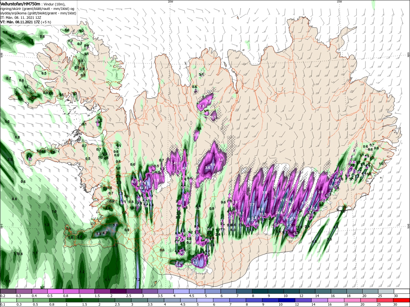Select the light pink 16–18 rain legend swatch
Image resolution: width=410 pixels, height=307 pixels.
tap(336, 301)
